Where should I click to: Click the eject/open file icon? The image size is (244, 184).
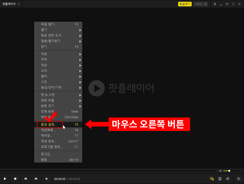coord(46,179)
